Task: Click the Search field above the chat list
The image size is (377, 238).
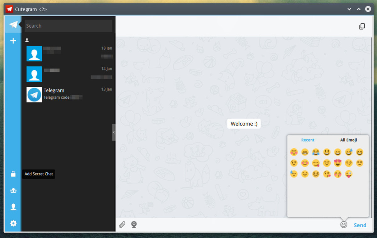Action: point(68,26)
